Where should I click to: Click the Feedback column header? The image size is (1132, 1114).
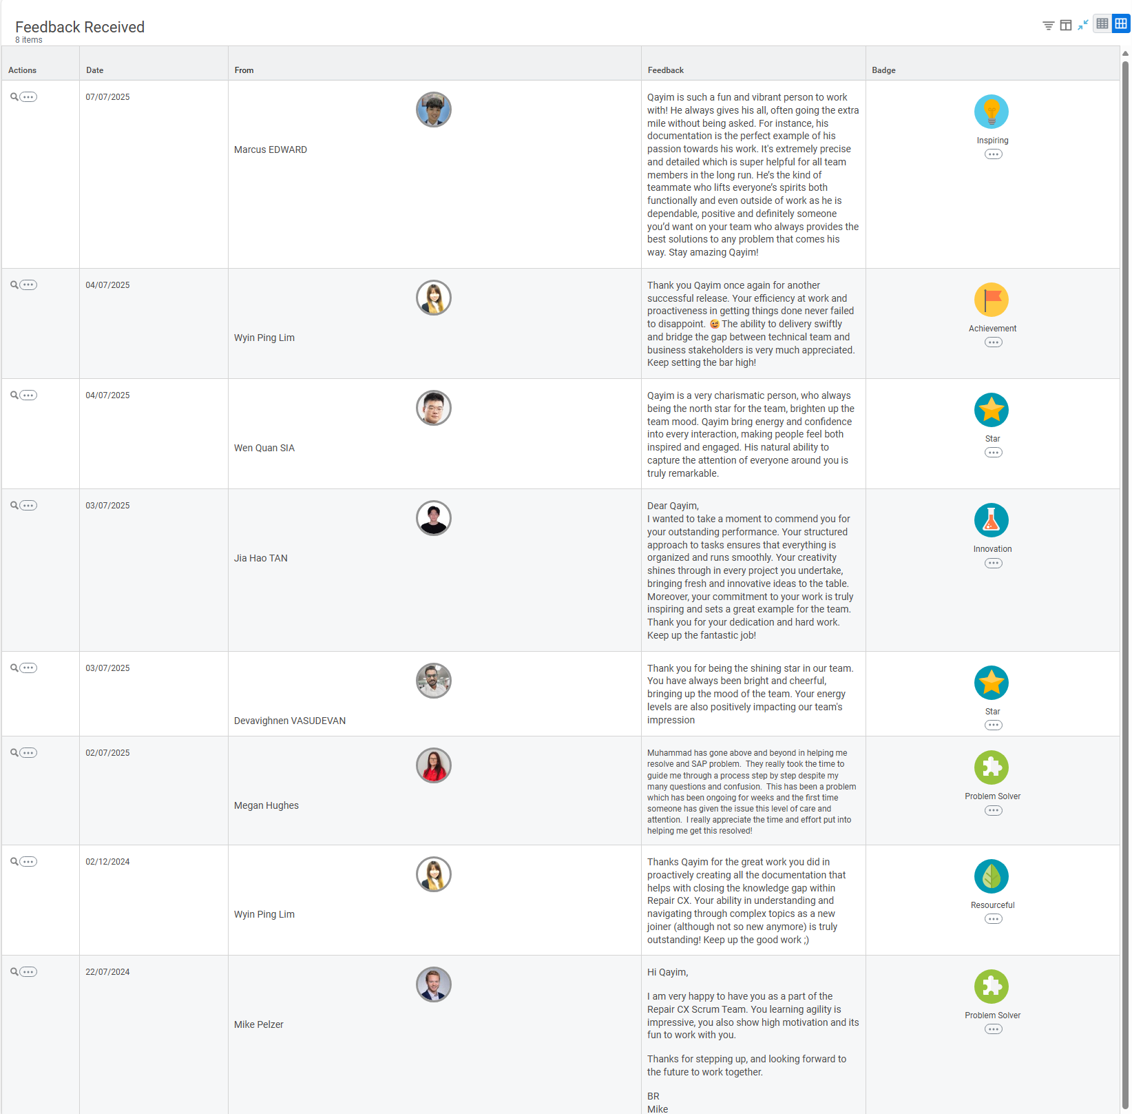tap(665, 70)
